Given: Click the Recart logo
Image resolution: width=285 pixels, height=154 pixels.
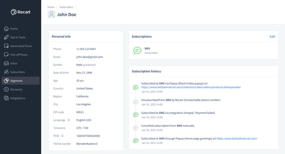Looking at the screenshot, I should [20, 12].
